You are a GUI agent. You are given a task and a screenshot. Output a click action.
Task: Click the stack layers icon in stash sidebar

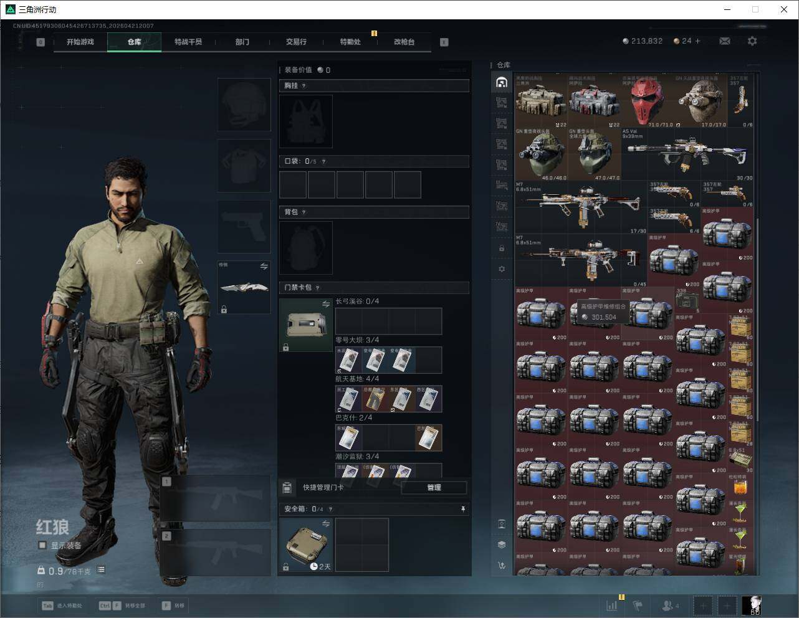tap(502, 544)
